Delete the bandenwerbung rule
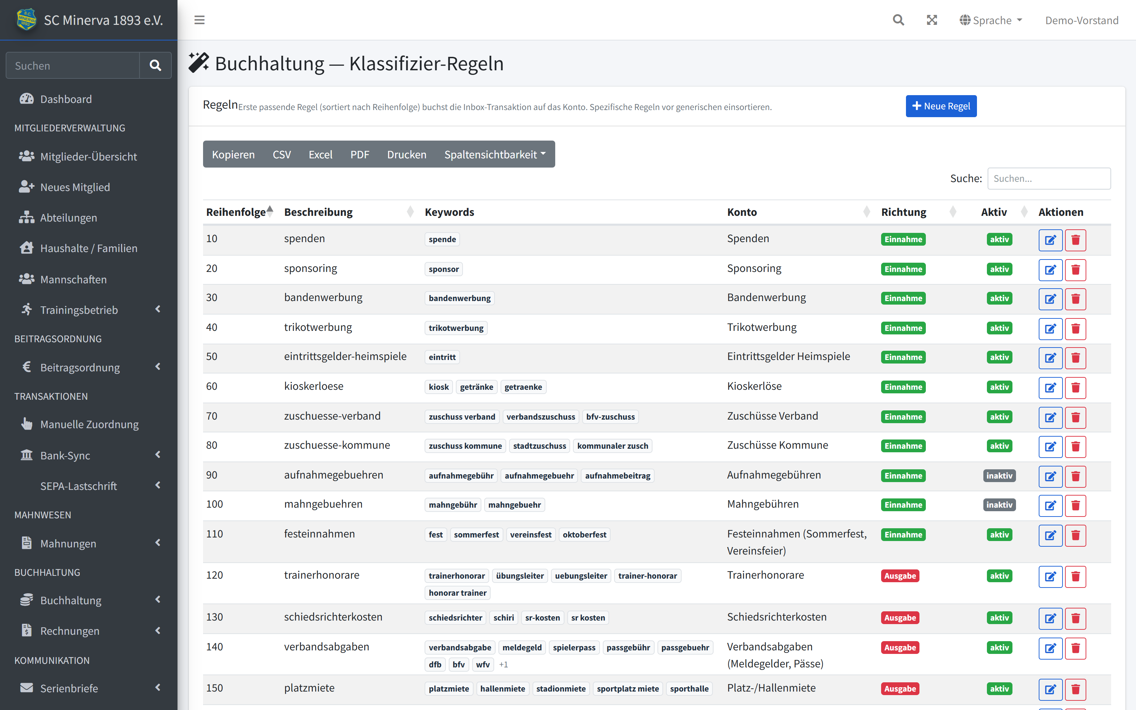 (x=1075, y=299)
